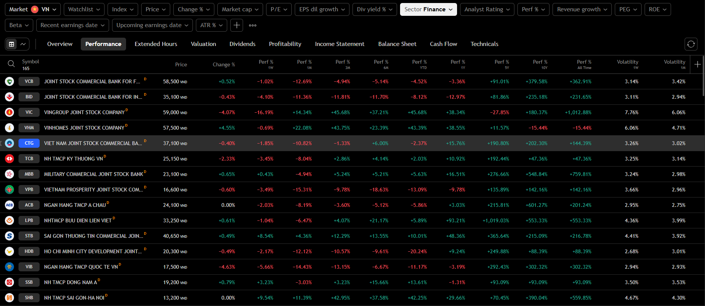Open the P/E filter dropdown
The width and height of the screenshot is (705, 306).
(279, 9)
